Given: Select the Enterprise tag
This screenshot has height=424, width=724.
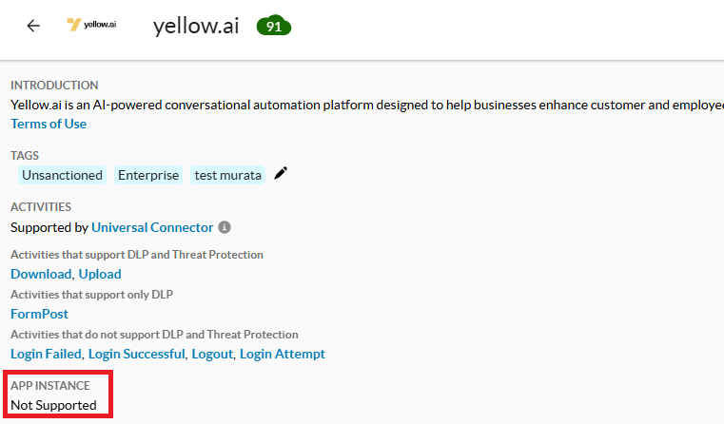Looking at the screenshot, I should [x=148, y=175].
